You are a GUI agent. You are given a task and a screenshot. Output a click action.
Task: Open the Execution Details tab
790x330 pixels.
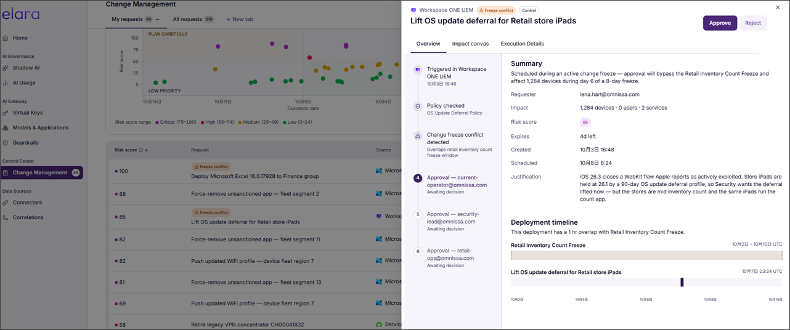click(x=522, y=44)
